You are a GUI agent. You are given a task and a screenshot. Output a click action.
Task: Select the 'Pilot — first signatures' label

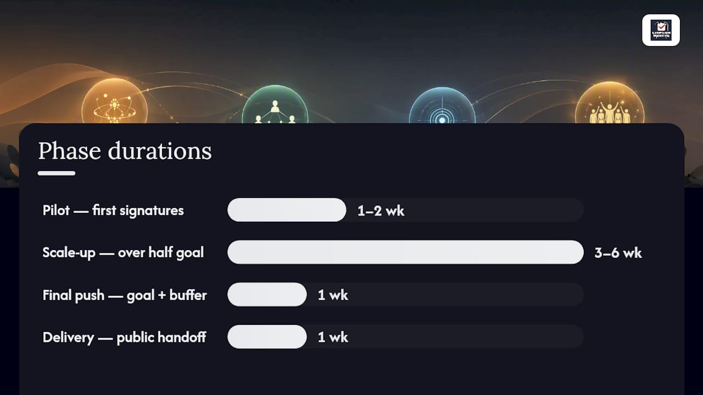[x=113, y=210]
